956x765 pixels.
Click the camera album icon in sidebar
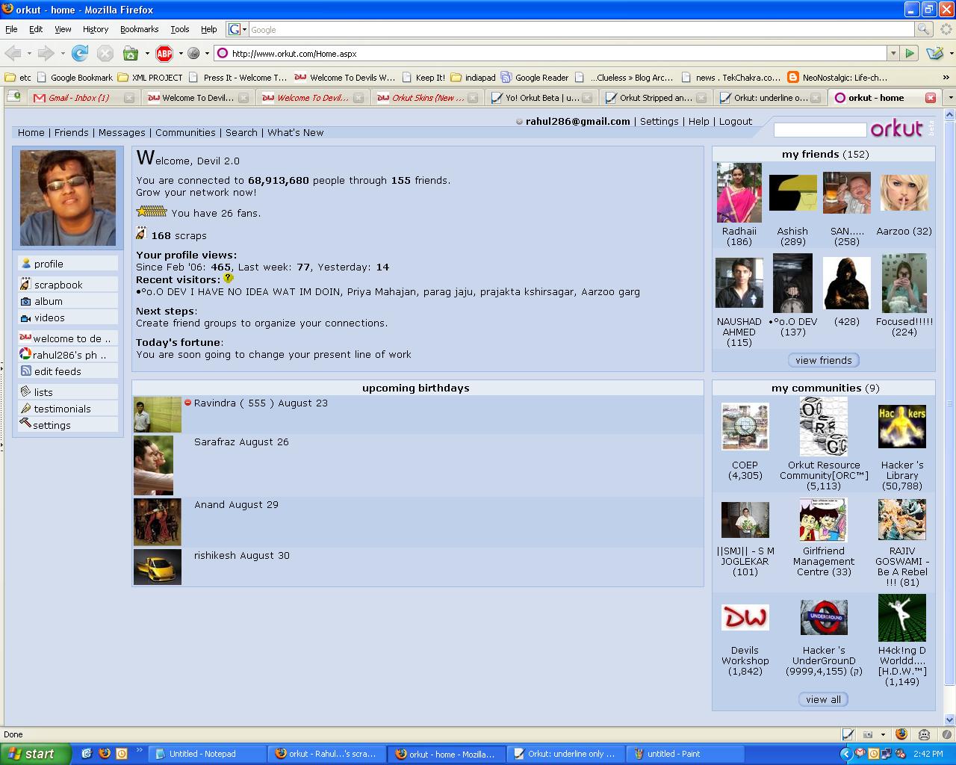coord(25,300)
